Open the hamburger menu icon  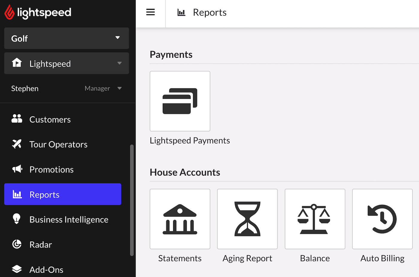pyautogui.click(x=151, y=12)
